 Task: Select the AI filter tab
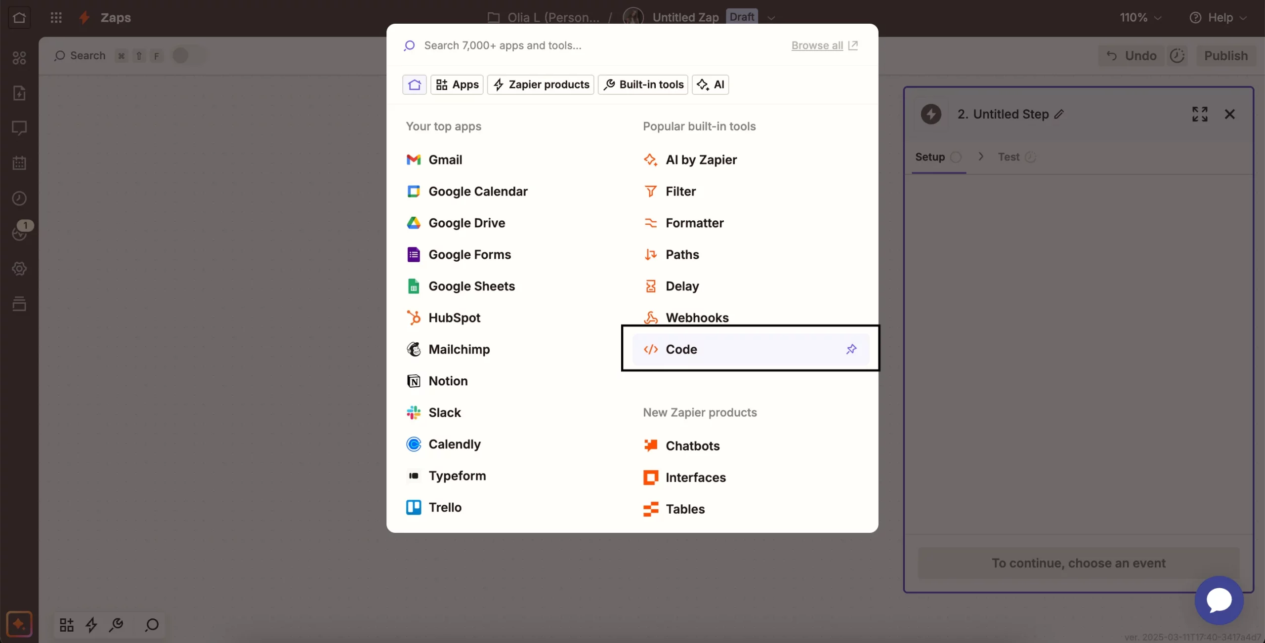[x=711, y=84]
